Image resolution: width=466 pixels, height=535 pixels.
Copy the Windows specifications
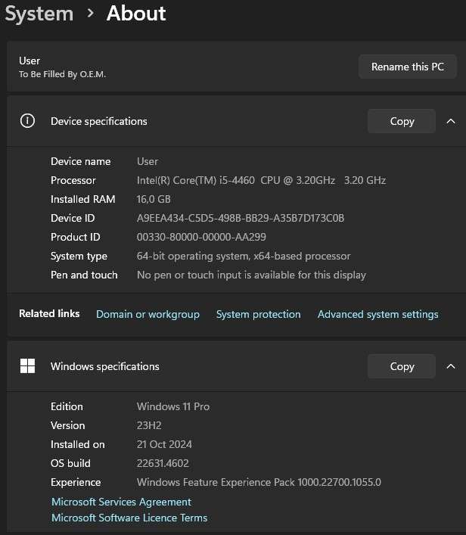402,366
